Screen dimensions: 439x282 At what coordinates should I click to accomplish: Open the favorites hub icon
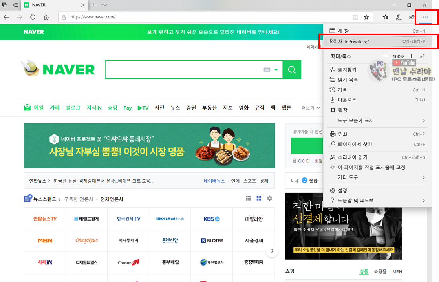(x=386, y=17)
